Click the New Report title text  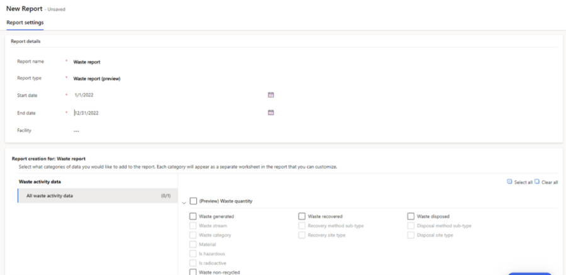(x=24, y=9)
